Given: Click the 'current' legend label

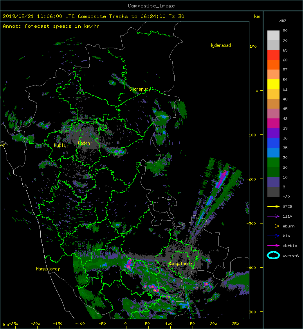Looking at the screenshot, I should coord(291,256).
